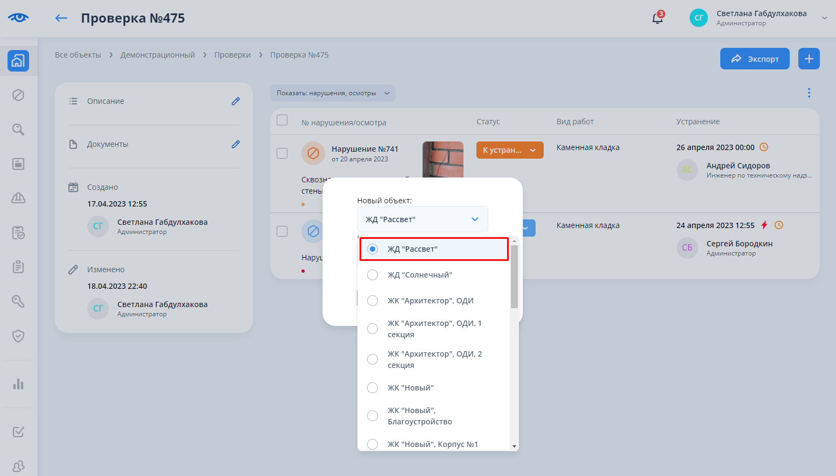Screen dimensions: 836x476
Task: Click the pencil icon beside Документы
Action: coord(235,144)
